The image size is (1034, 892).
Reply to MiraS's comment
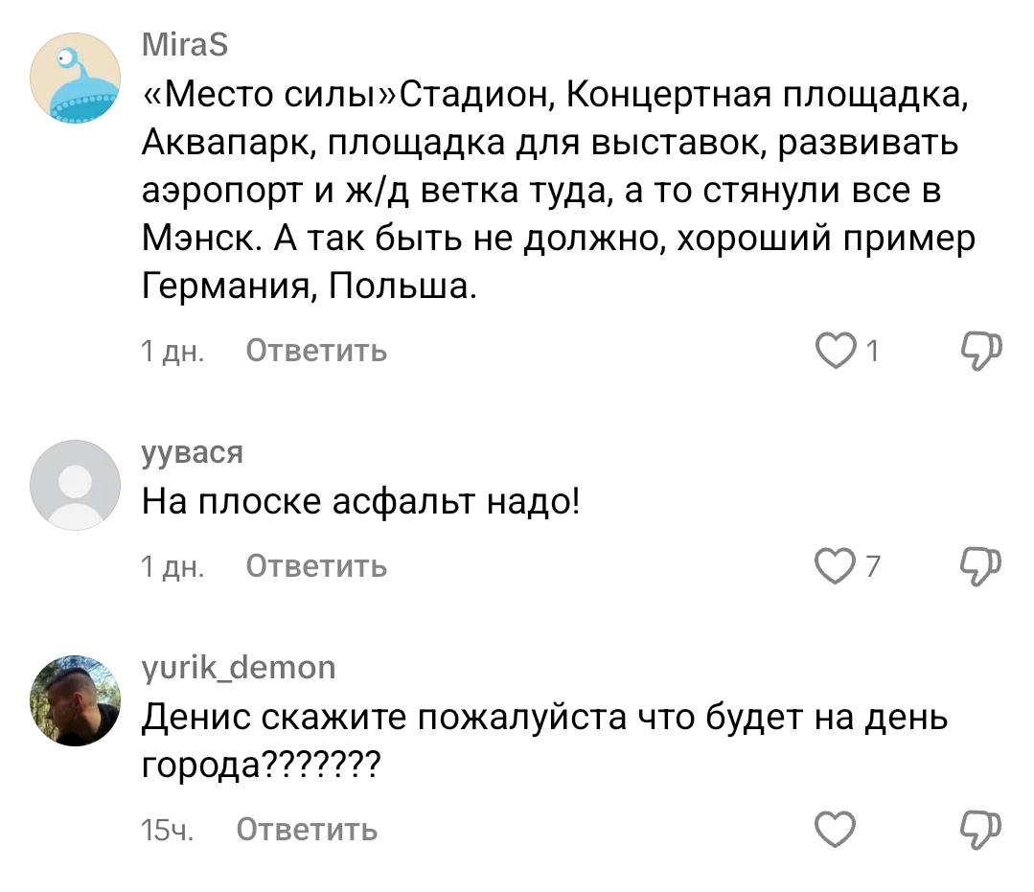click(316, 352)
